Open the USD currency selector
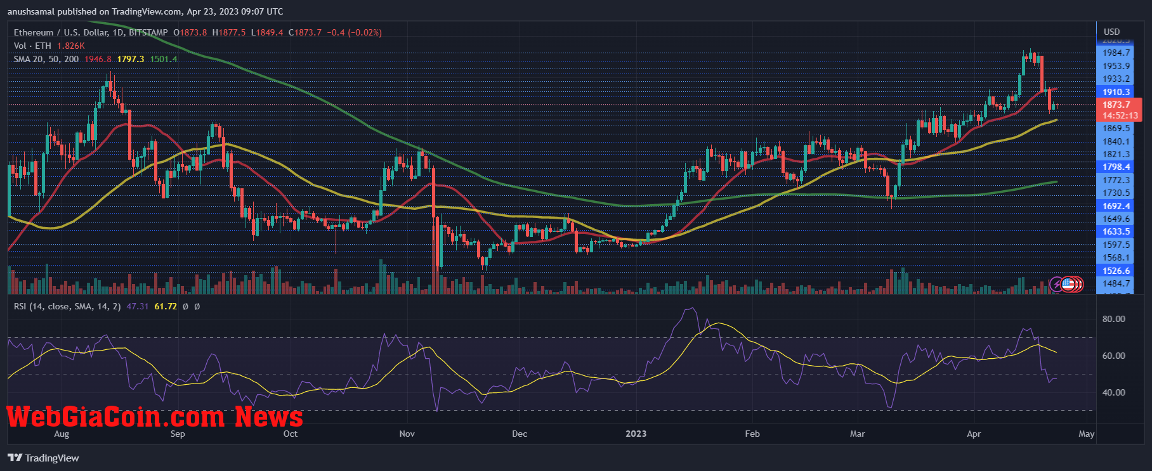 (1112, 32)
